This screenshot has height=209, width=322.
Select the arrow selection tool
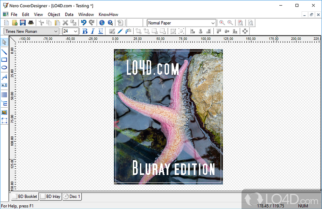[x=4, y=42]
